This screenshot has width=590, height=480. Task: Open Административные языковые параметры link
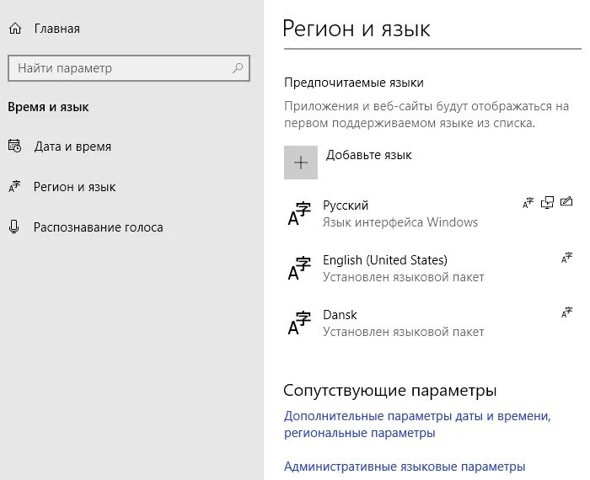point(405,467)
